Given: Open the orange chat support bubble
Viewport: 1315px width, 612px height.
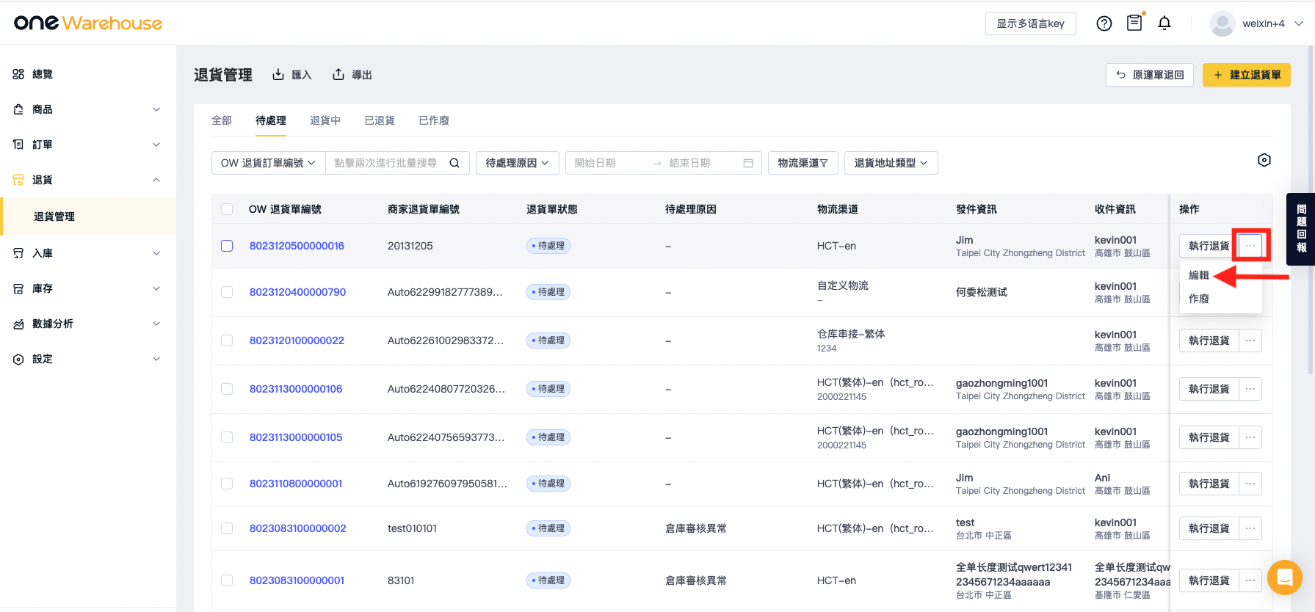Looking at the screenshot, I should (1284, 578).
